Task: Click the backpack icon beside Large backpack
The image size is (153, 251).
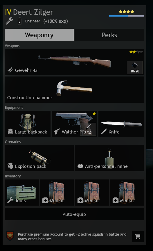Action: (x=10, y=131)
